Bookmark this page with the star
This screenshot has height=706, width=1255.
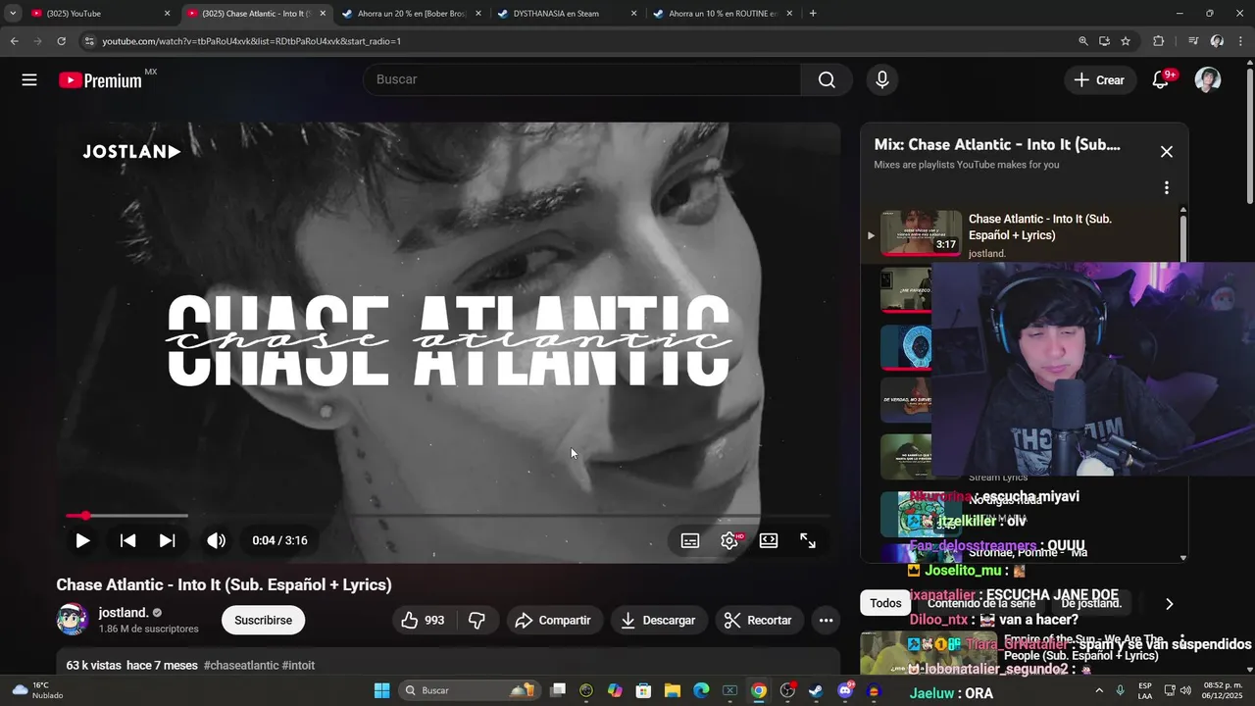pyautogui.click(x=1126, y=41)
